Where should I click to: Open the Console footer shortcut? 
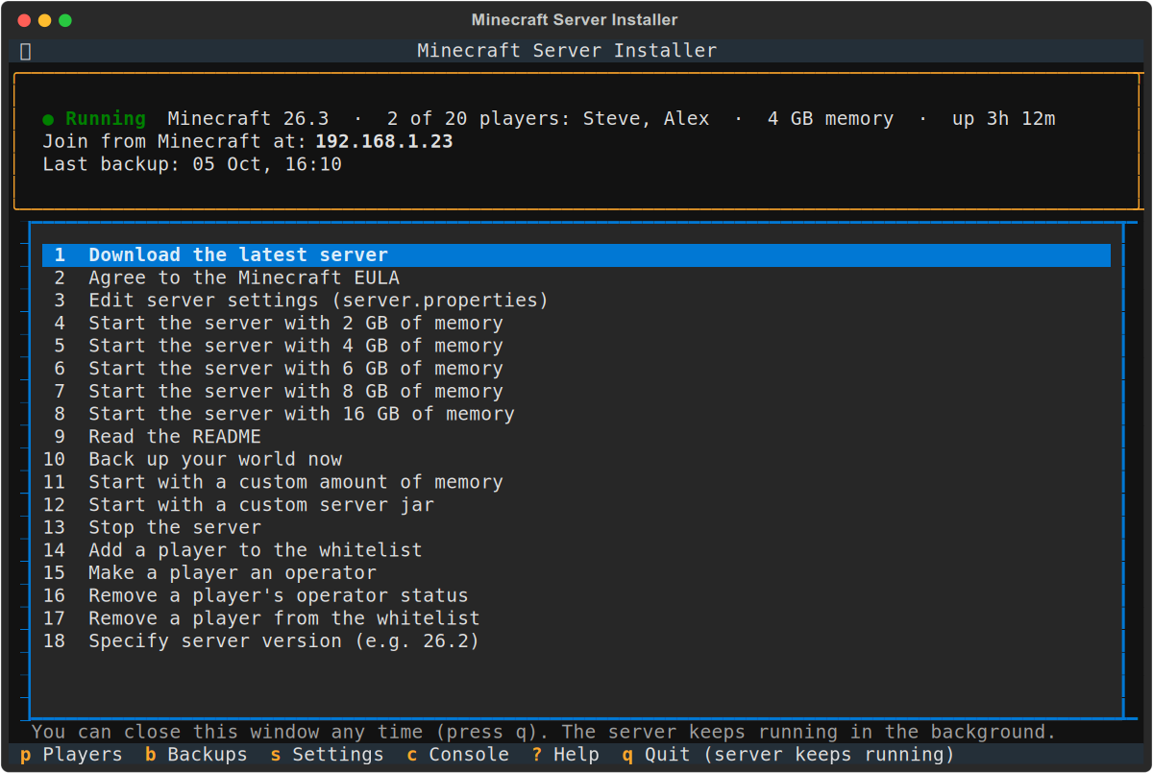[x=457, y=755]
